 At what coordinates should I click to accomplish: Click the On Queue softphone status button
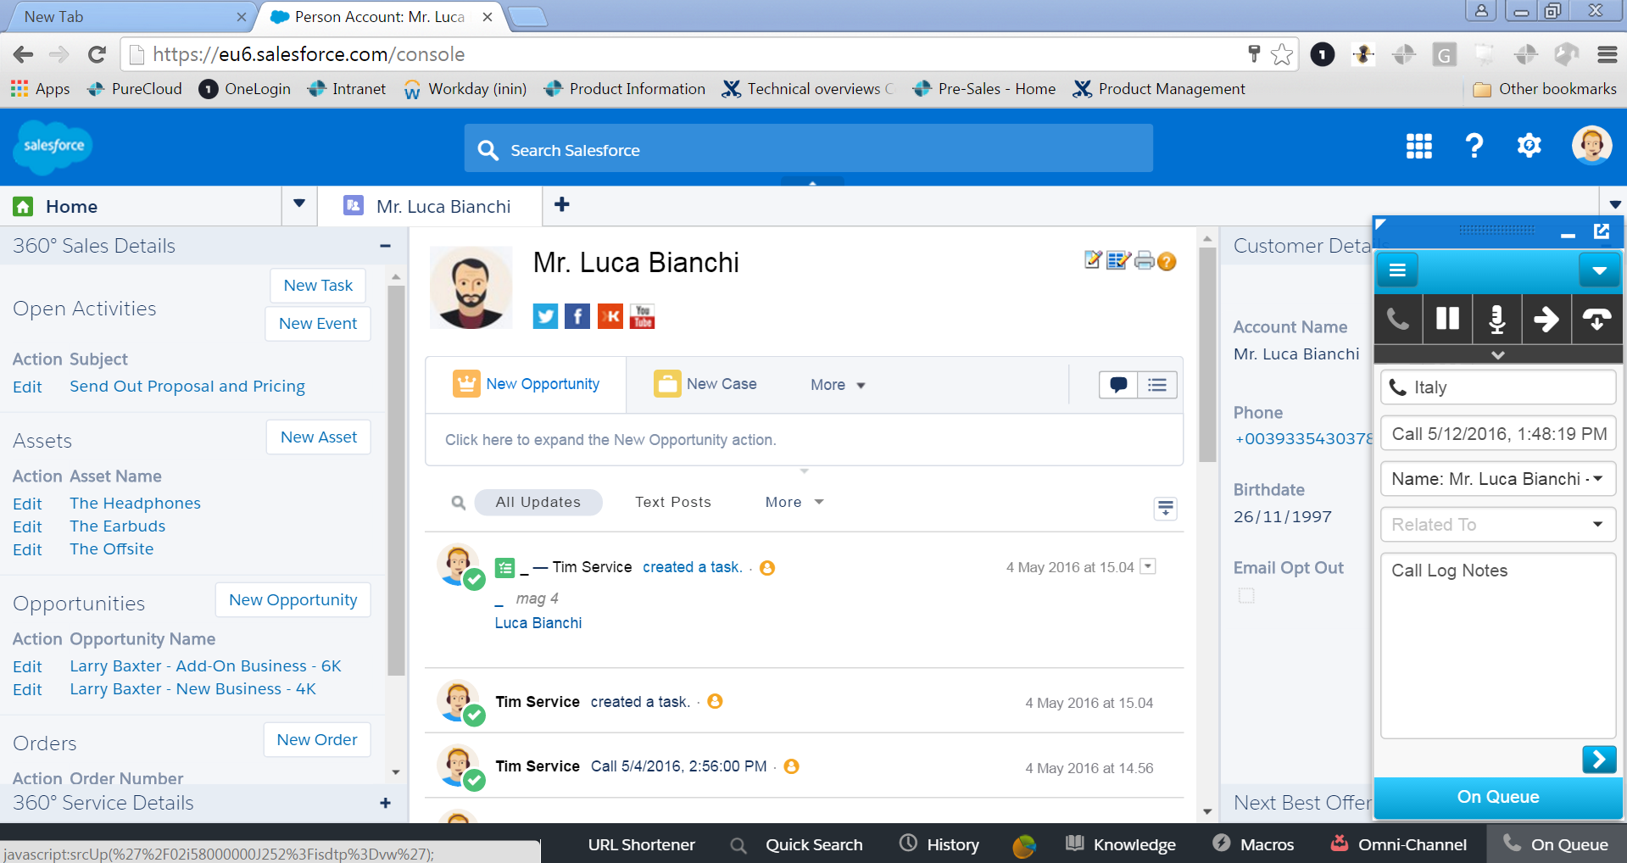(x=1498, y=797)
